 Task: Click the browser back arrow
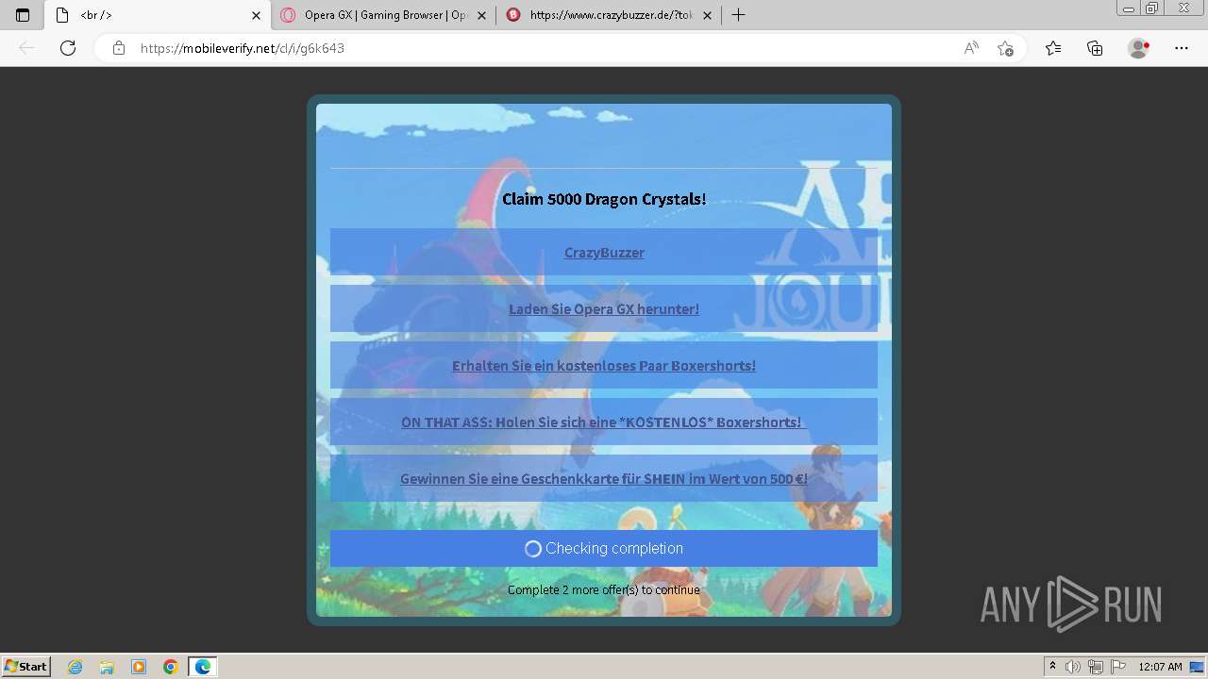click(26, 48)
